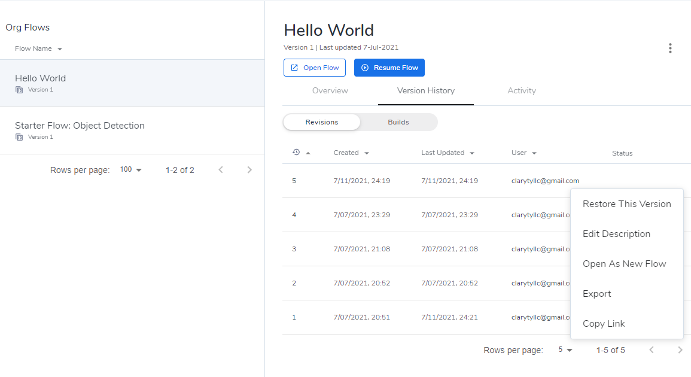Click the next page arrow below the revisions table

tap(680, 349)
